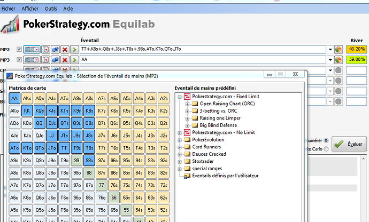Expand the Open Raising Chart node
369x222 pixels.
coord(187,104)
